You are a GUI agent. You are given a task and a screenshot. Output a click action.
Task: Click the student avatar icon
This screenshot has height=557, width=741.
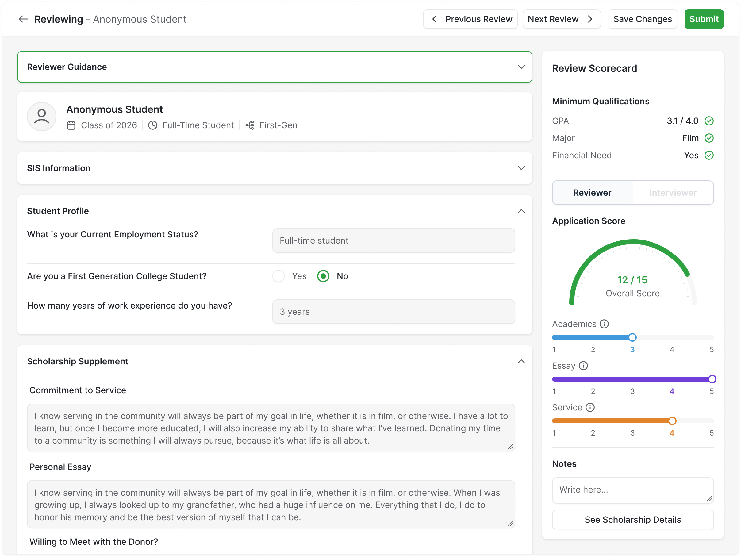pyautogui.click(x=41, y=117)
